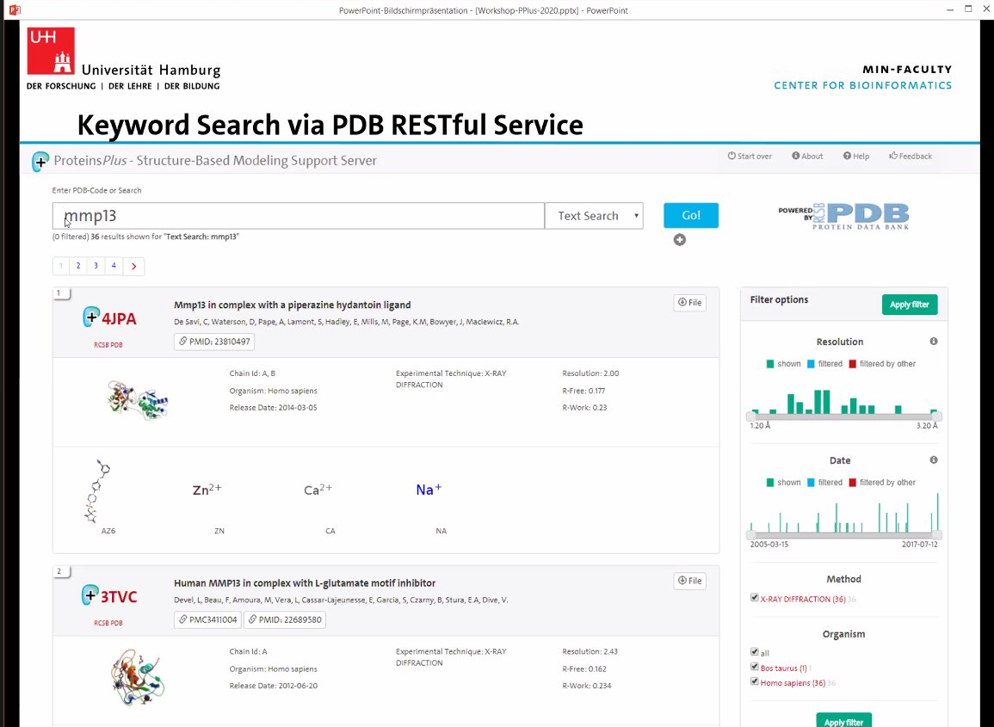Open the Feedback link

tap(911, 156)
